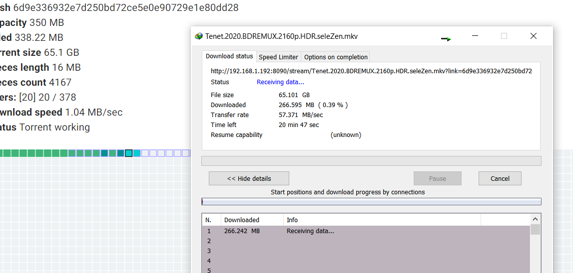The width and height of the screenshot is (573, 273).
Task: Click the N. column header
Action: click(x=212, y=220)
